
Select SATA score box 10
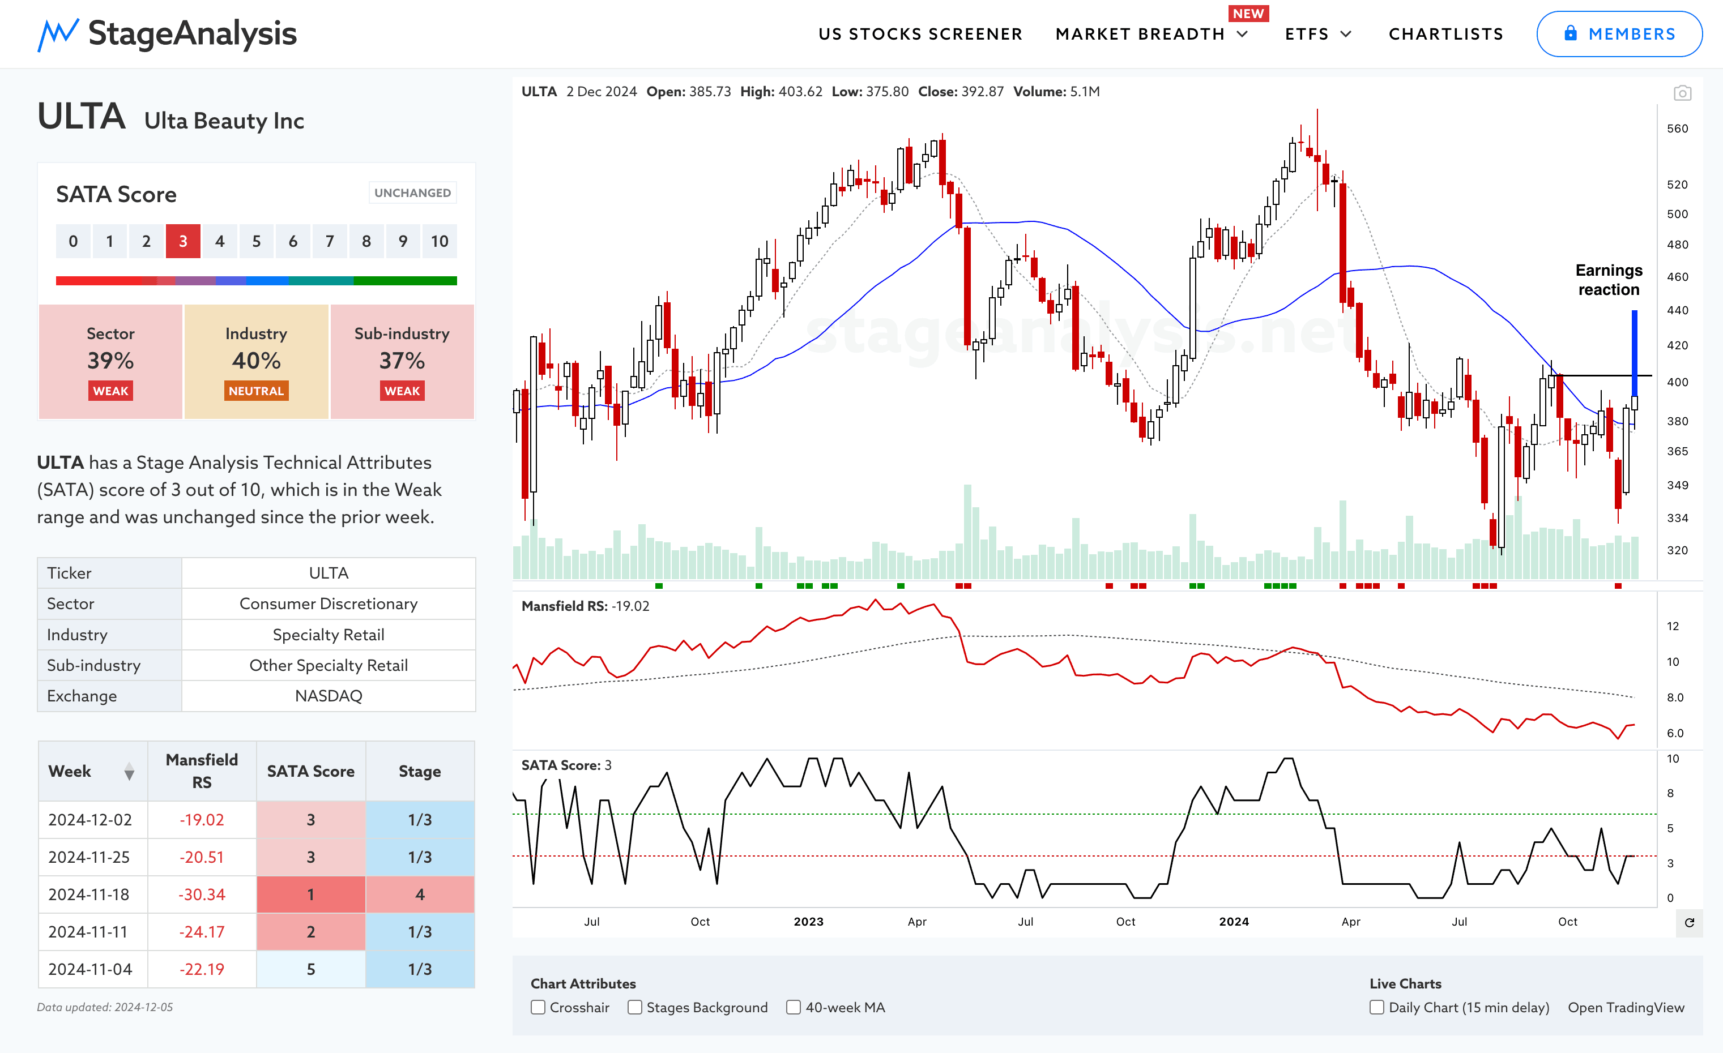click(x=439, y=241)
